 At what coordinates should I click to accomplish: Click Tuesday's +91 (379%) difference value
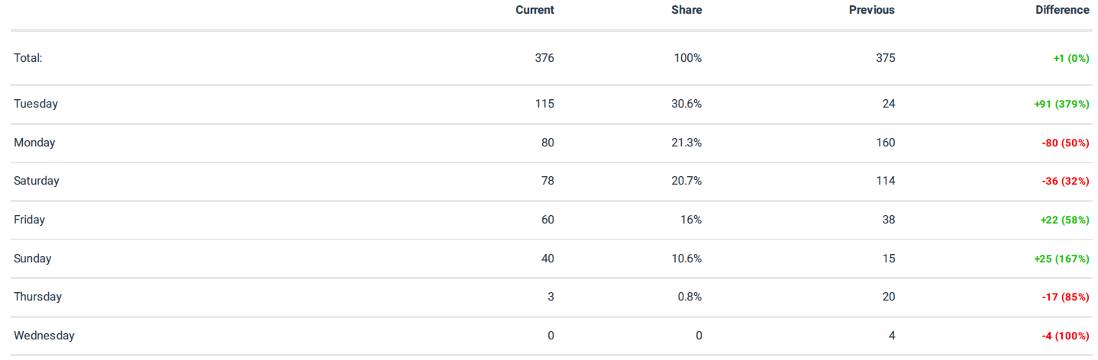coord(1061,104)
